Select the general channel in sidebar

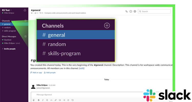click(x=14, y=24)
